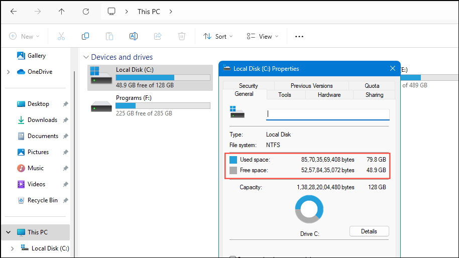Open Videos quick access folder

point(36,184)
